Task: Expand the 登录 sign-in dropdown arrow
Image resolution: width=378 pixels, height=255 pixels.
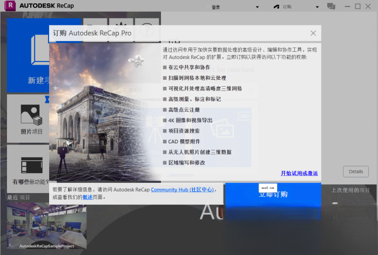Action: tap(258, 7)
